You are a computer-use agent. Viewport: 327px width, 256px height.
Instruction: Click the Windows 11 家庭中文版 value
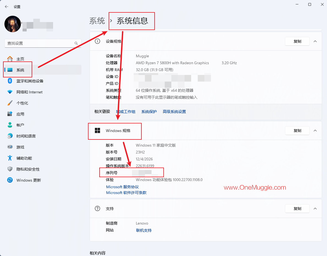click(156, 145)
